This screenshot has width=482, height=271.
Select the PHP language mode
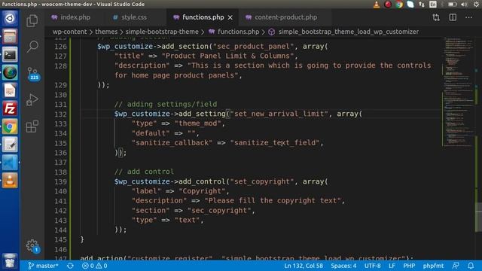[409, 266]
